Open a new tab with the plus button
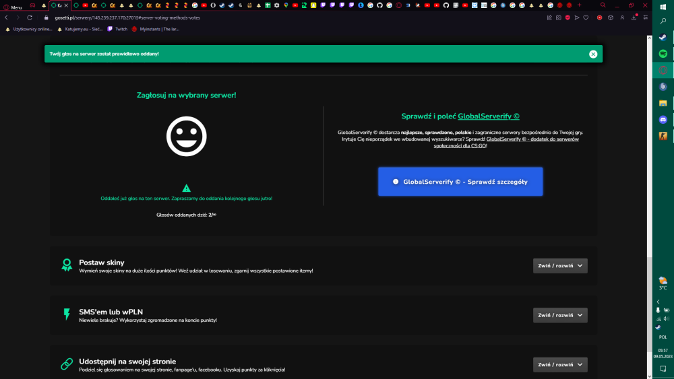This screenshot has height=379, width=674. pos(579,5)
